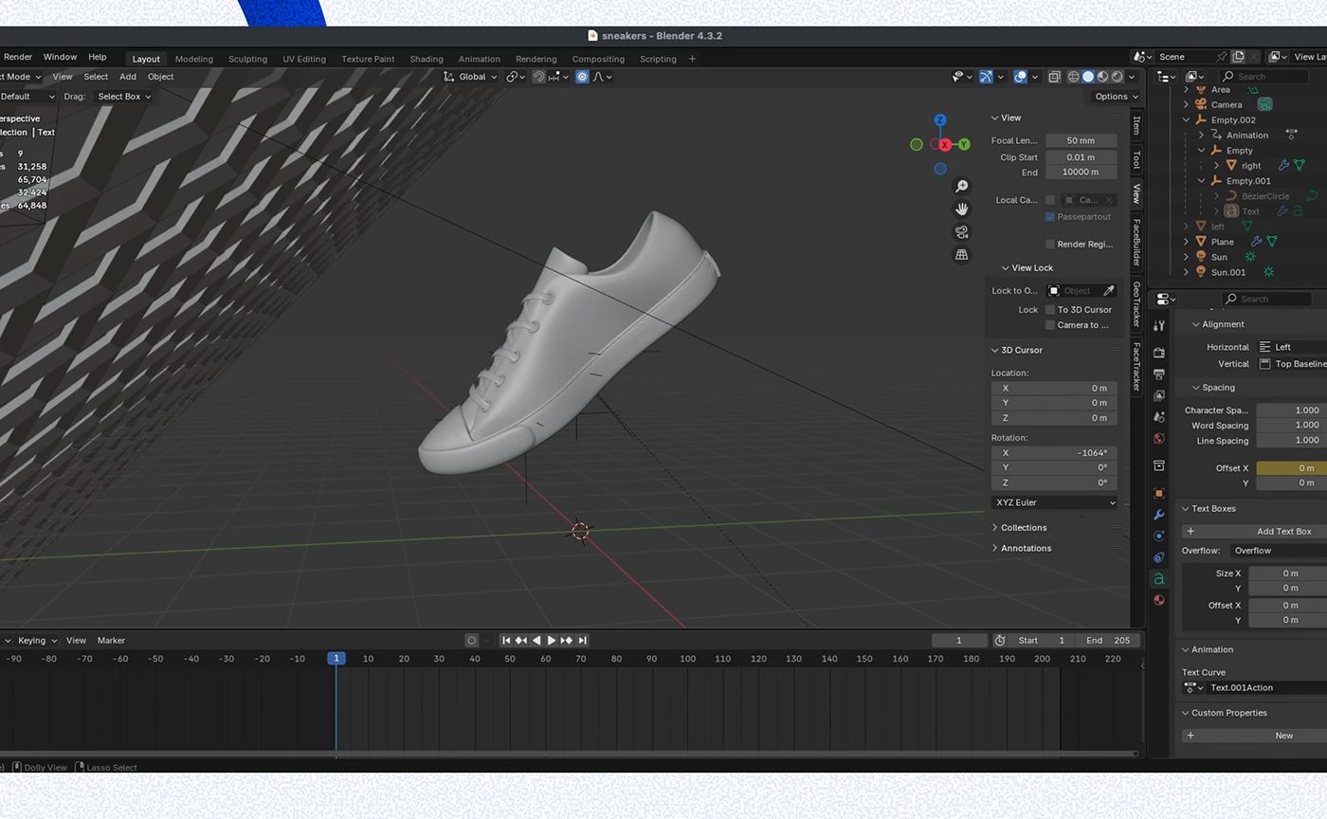Click the 3D Cursor Rotation X field
1327x819 pixels.
point(1054,453)
